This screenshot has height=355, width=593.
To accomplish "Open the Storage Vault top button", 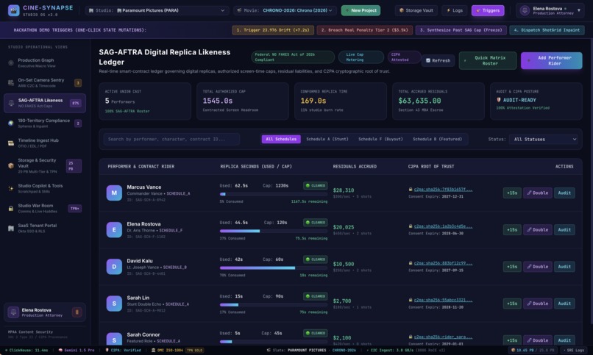I will click(416, 10).
